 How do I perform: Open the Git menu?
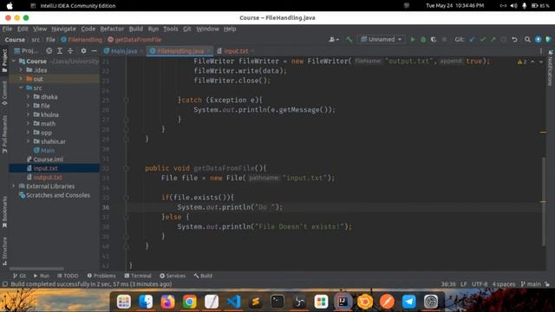click(187, 29)
